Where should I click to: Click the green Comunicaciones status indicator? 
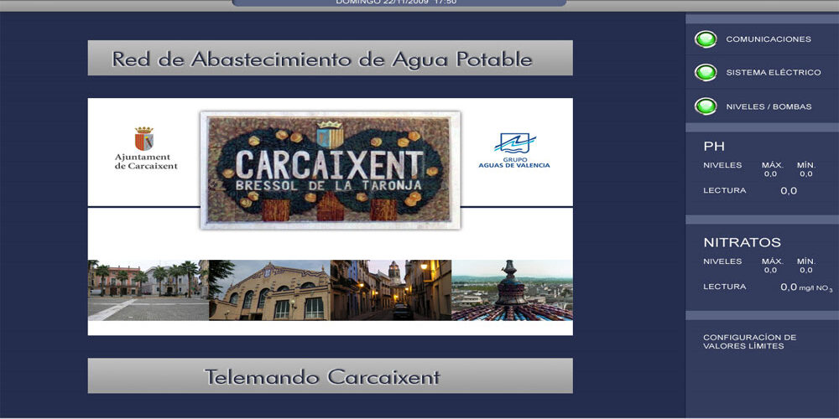click(x=706, y=39)
